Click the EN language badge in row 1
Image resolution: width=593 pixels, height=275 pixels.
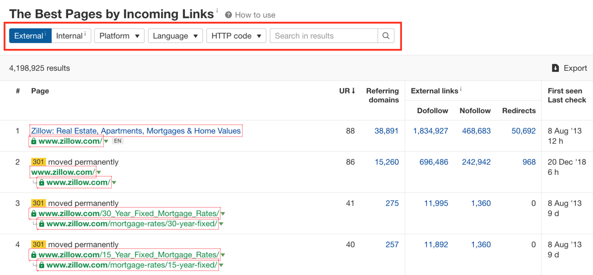118,141
